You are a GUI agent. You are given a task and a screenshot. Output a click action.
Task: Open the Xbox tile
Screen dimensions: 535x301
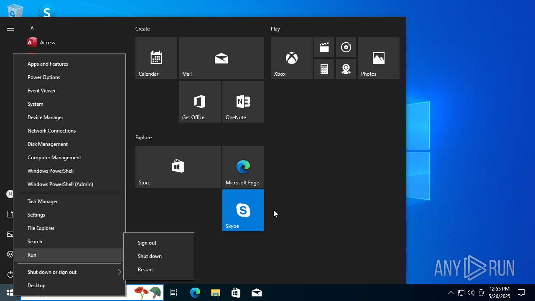coord(292,58)
